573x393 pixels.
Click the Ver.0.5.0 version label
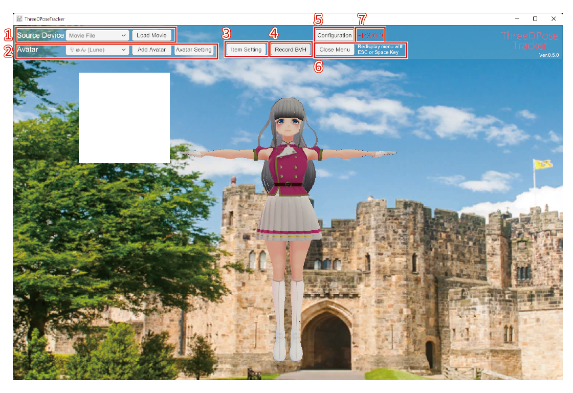[548, 55]
